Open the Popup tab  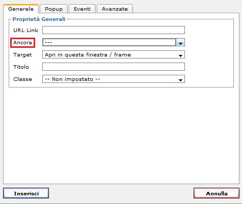[53, 9]
